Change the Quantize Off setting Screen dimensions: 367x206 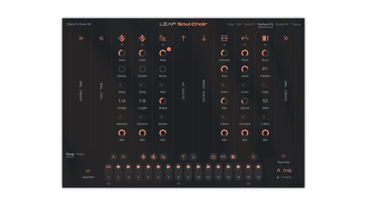coord(88,171)
